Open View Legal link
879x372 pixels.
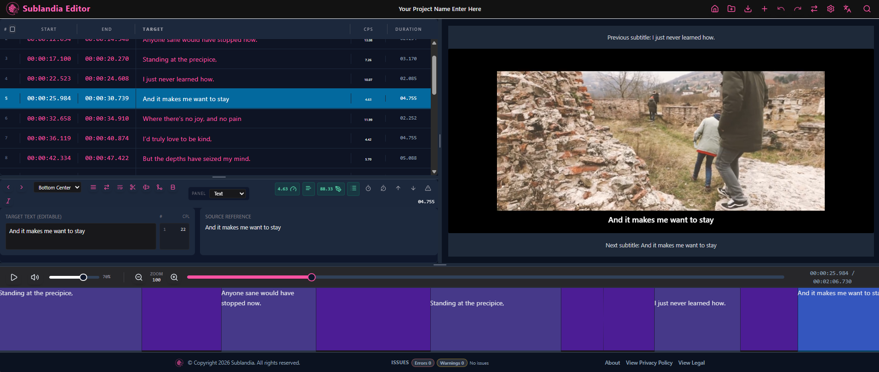coord(691,363)
